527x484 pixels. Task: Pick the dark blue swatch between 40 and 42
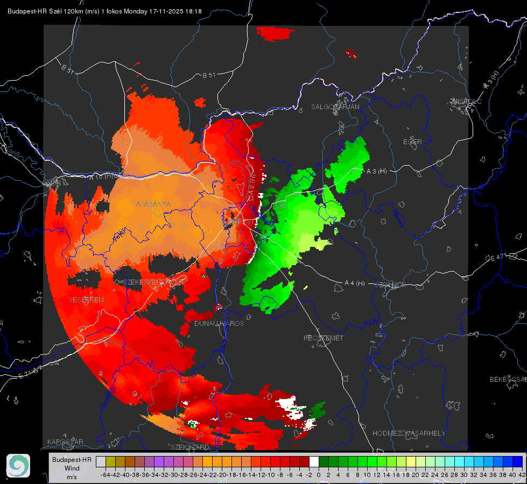coord(518,462)
